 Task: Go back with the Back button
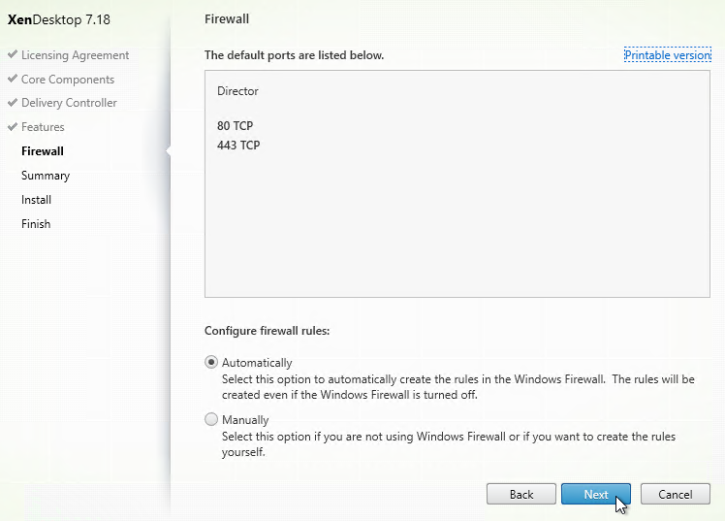(521, 494)
